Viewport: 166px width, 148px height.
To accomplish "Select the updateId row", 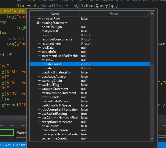I will point(90,68).
